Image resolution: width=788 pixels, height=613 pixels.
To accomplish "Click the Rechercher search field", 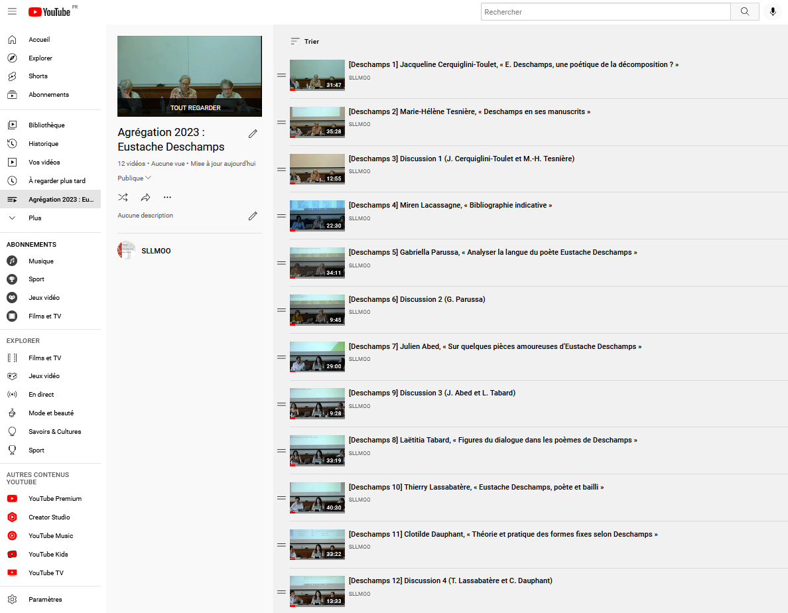I will coord(606,11).
